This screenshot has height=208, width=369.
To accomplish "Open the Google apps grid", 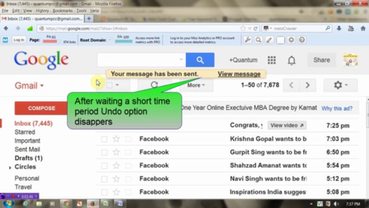I will 271,60.
